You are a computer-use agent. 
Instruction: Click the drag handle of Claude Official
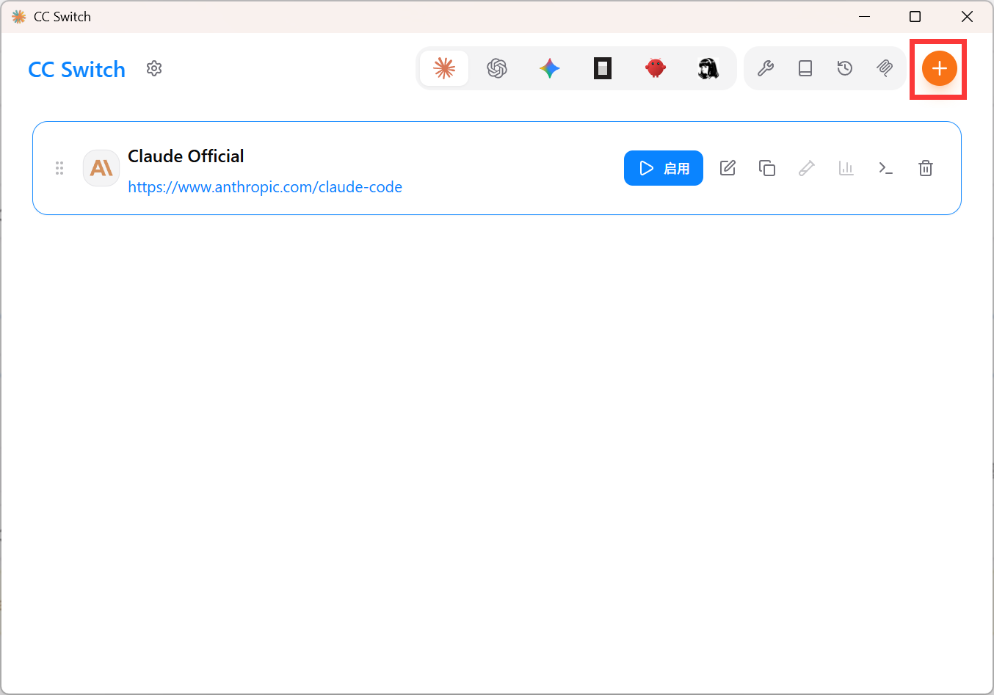point(59,168)
